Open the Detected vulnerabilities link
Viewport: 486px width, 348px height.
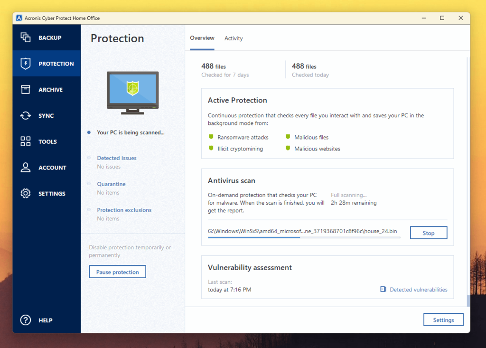click(x=419, y=290)
